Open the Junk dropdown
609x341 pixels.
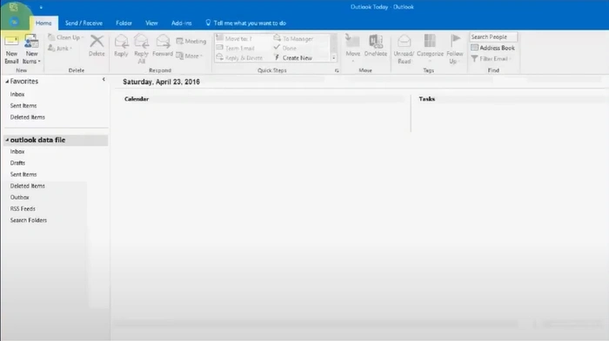point(60,49)
